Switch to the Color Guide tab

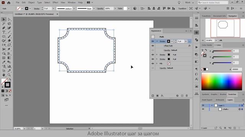tap(207, 45)
